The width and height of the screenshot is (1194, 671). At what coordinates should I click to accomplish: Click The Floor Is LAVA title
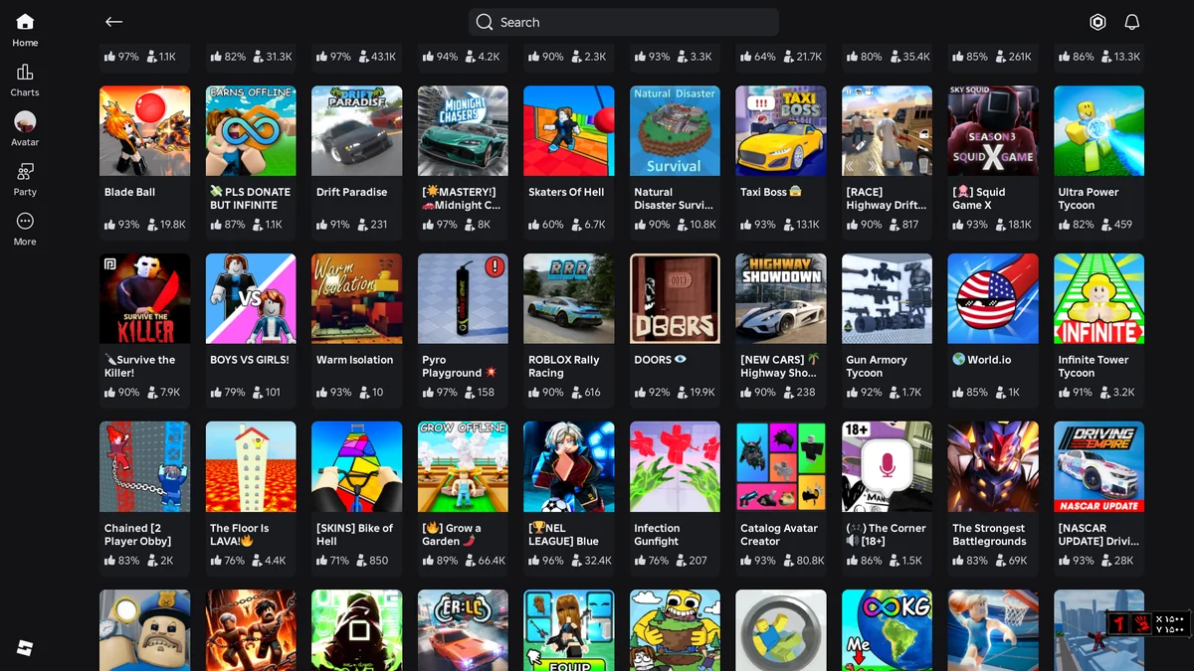(240, 535)
